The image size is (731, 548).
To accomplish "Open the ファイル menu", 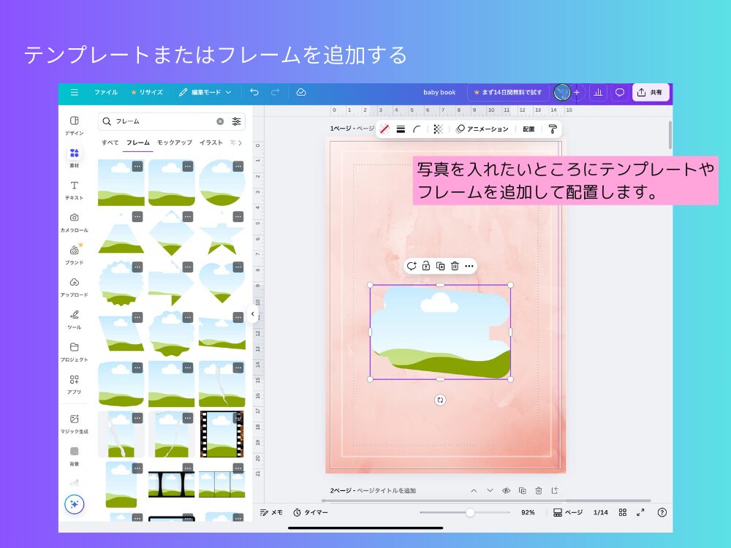I will point(106,92).
